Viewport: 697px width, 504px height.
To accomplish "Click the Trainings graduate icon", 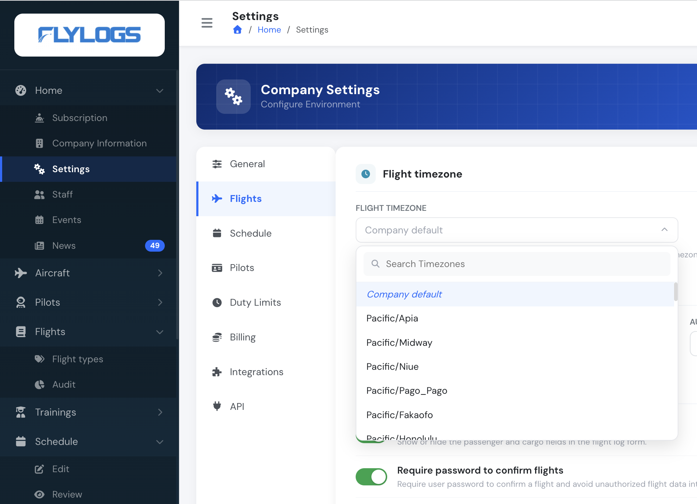I will click(21, 412).
